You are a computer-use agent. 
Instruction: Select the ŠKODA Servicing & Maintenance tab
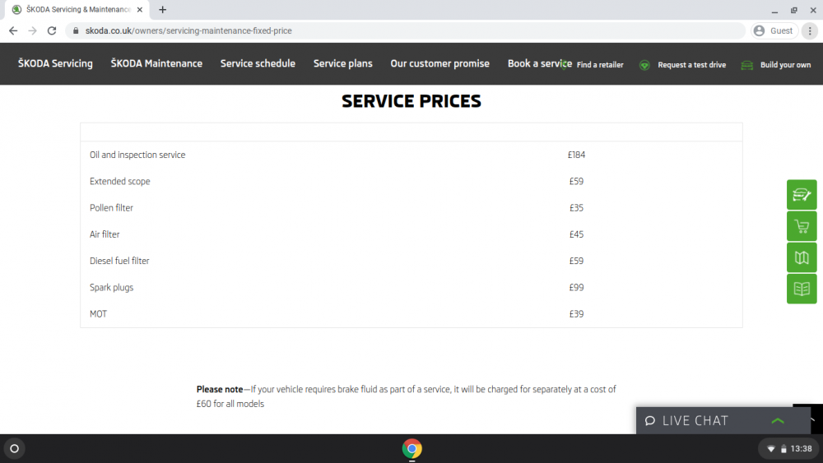(x=77, y=9)
